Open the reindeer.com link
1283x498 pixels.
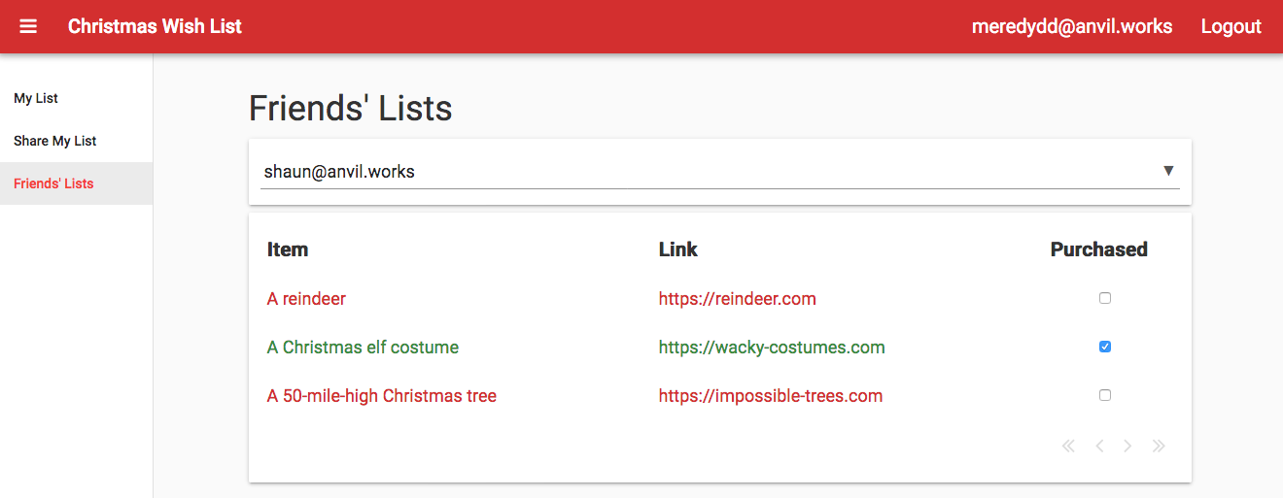[x=737, y=299]
